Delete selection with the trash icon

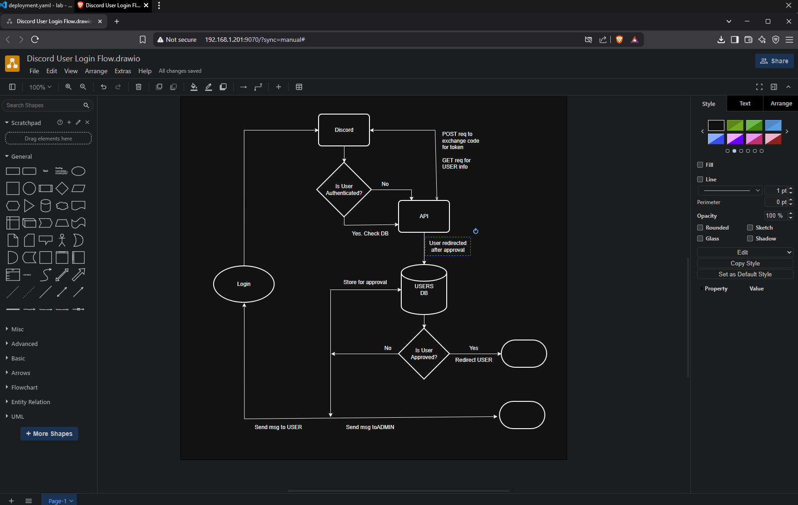tap(139, 87)
